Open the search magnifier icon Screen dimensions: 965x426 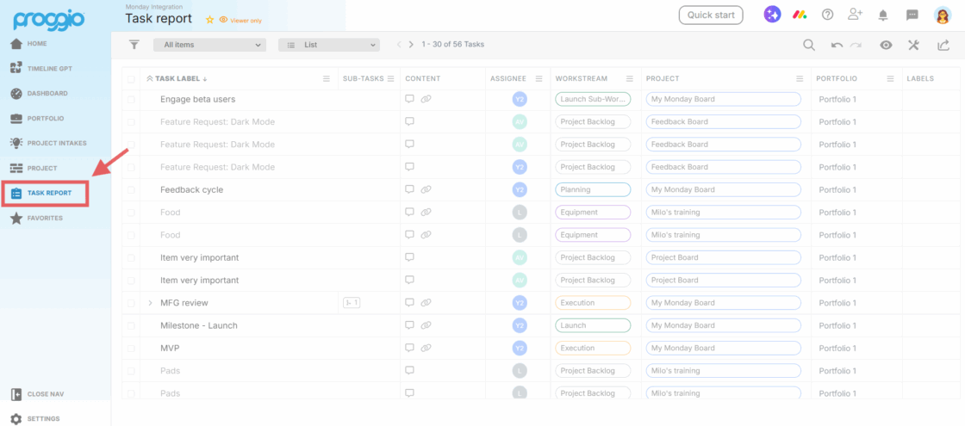point(808,46)
